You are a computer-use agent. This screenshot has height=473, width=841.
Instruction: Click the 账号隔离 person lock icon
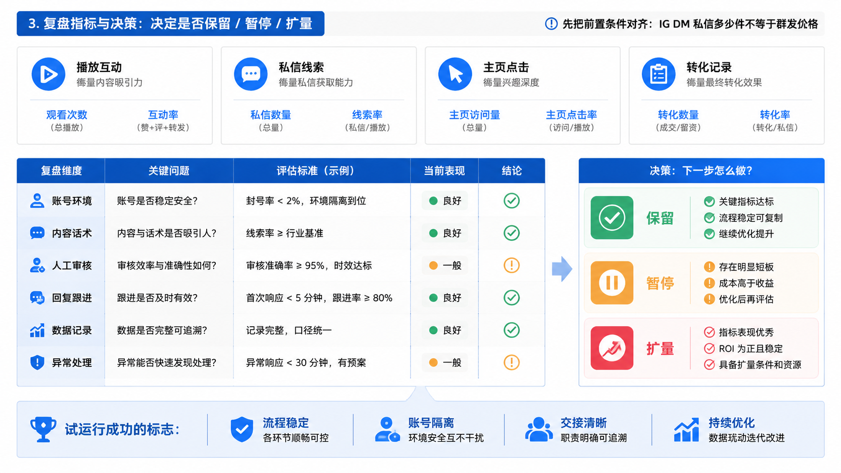(387, 429)
